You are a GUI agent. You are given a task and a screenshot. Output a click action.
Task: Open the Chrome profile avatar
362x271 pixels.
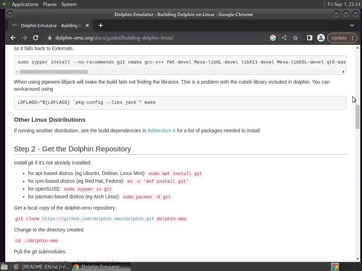coord(321,38)
